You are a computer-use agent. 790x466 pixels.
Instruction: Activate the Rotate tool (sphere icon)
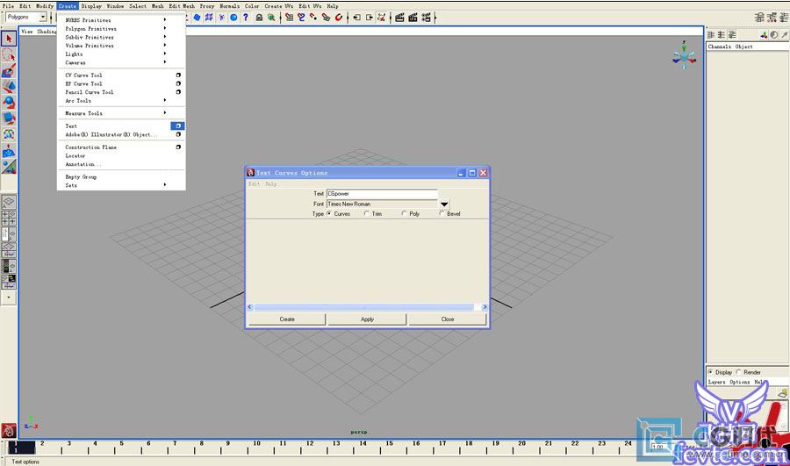(x=9, y=103)
